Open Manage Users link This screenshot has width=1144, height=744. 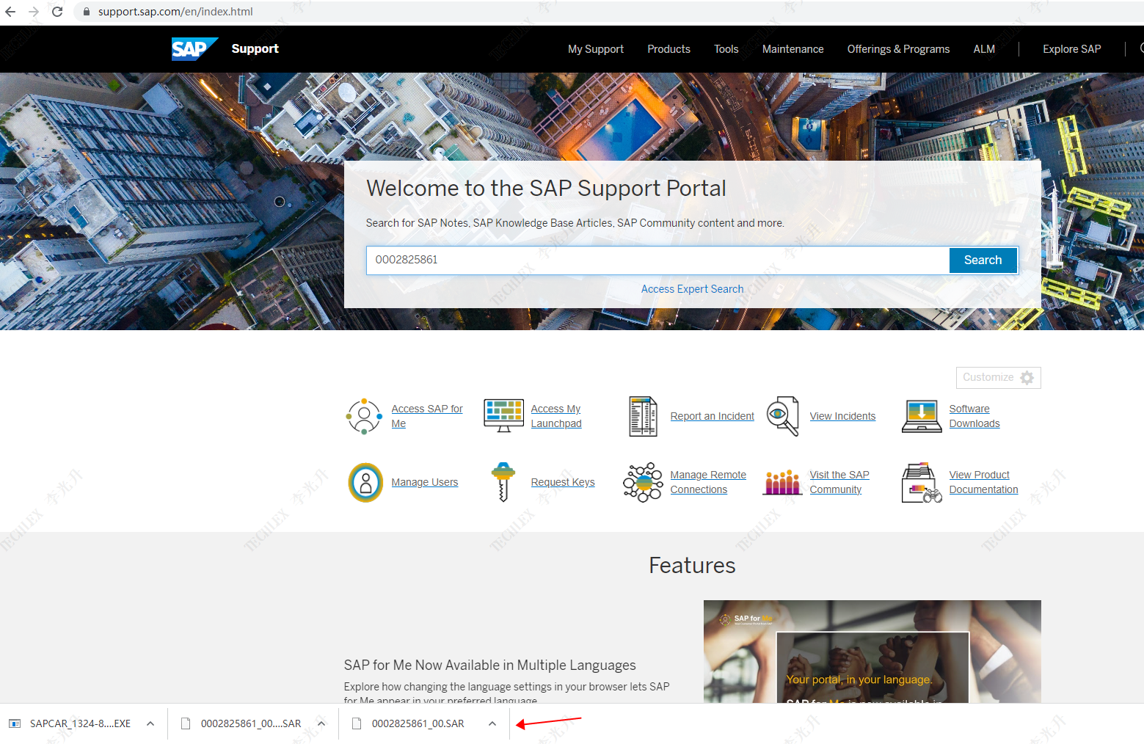tap(424, 482)
